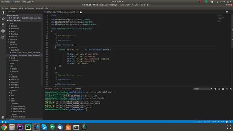Open the File menu
Screen dimensions: 233x131
[2, 8]
